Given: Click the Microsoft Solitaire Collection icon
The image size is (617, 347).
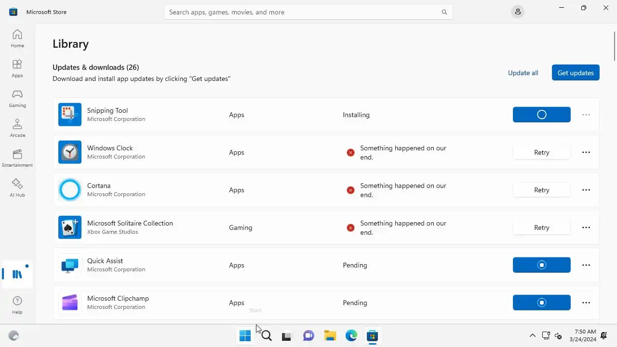Looking at the screenshot, I should (x=70, y=227).
